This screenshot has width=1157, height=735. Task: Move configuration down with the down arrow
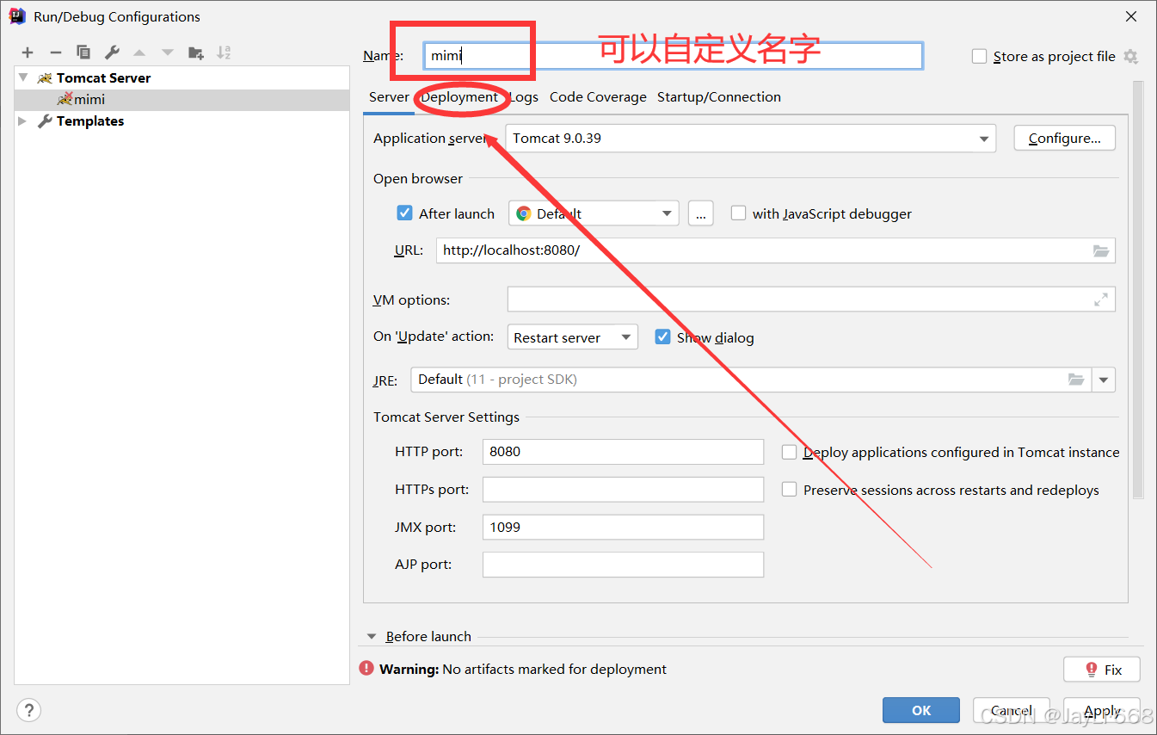coord(168,52)
